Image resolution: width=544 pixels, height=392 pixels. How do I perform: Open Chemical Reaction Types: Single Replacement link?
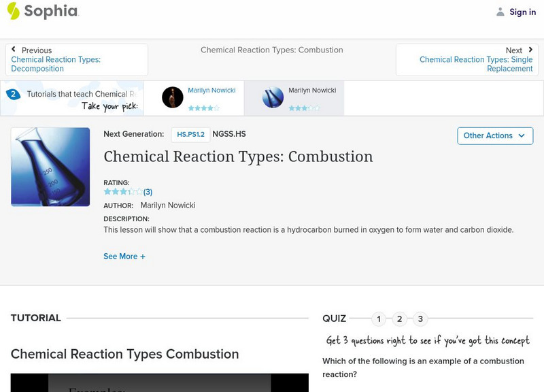point(476,64)
